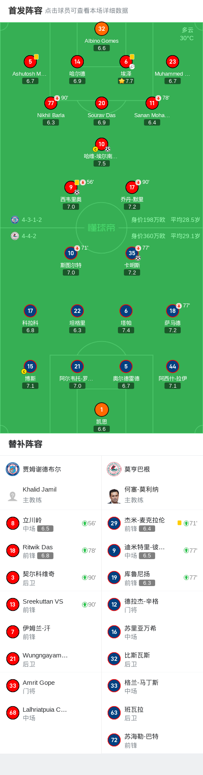
Task: Open number 77 Nikhil Barla player badge
Action: (51, 103)
